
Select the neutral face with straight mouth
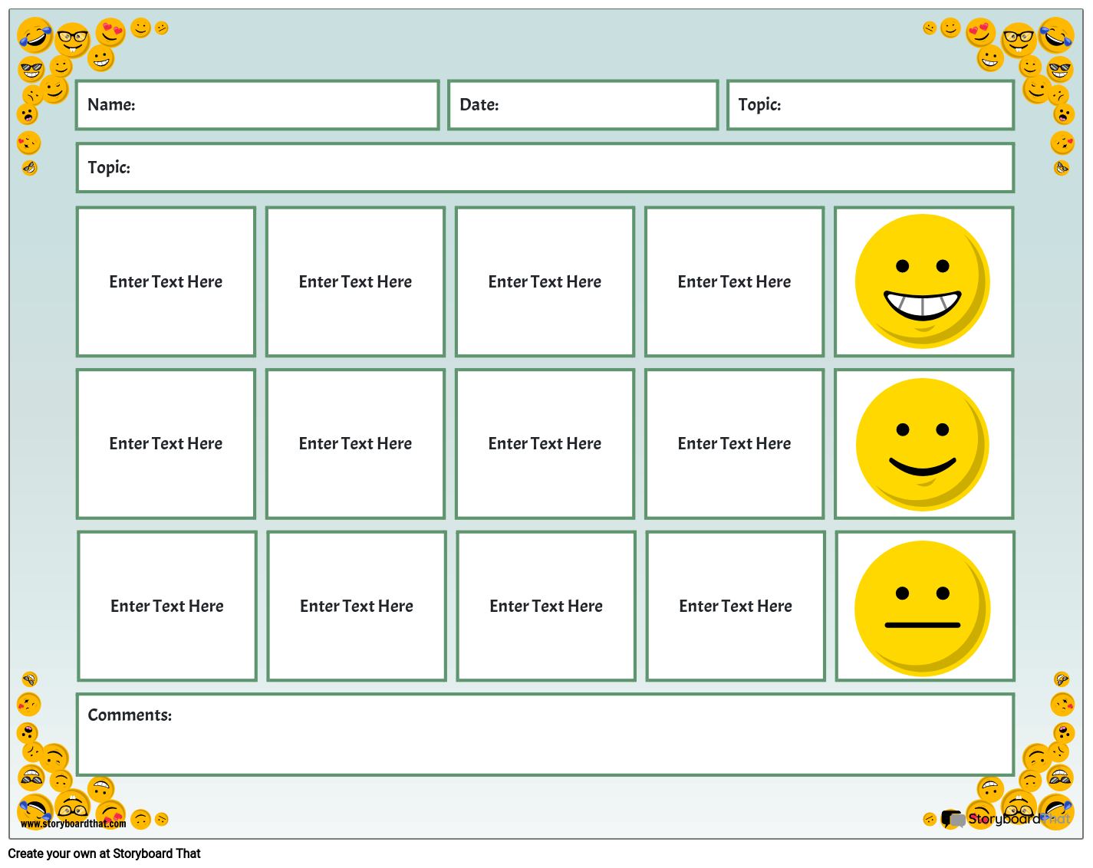pyautogui.click(x=922, y=607)
